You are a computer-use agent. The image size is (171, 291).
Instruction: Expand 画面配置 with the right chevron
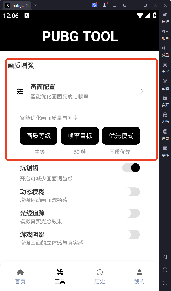[x=142, y=91]
